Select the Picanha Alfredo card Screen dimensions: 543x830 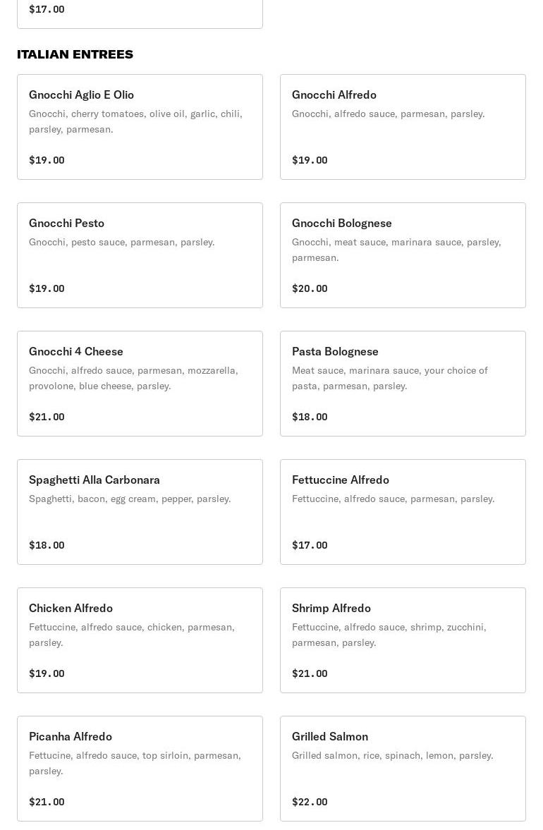[x=140, y=769]
